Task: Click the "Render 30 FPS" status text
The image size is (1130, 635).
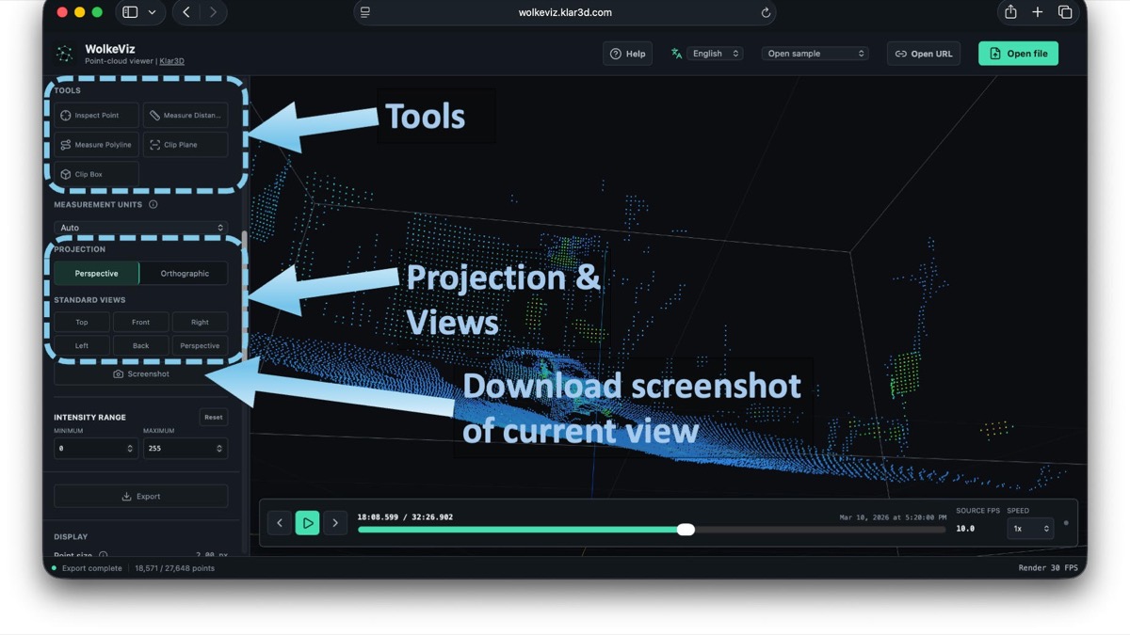Action: 1048,568
